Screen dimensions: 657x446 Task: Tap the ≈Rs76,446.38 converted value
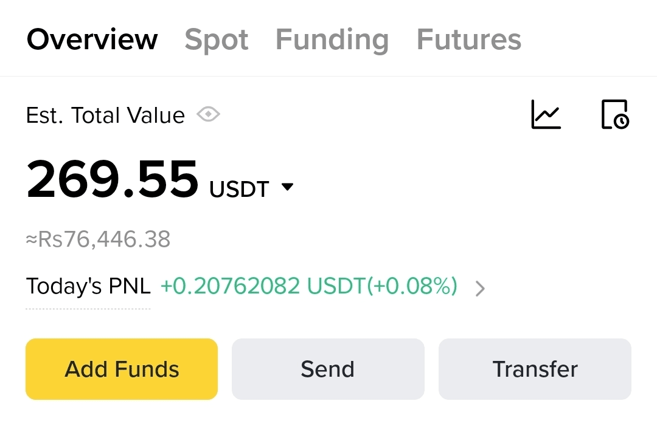[99, 239]
